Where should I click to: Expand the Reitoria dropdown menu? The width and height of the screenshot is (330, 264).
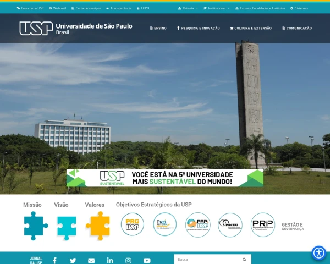tap(188, 8)
